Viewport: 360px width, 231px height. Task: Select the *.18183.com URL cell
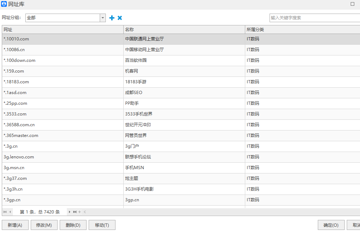coord(63,82)
